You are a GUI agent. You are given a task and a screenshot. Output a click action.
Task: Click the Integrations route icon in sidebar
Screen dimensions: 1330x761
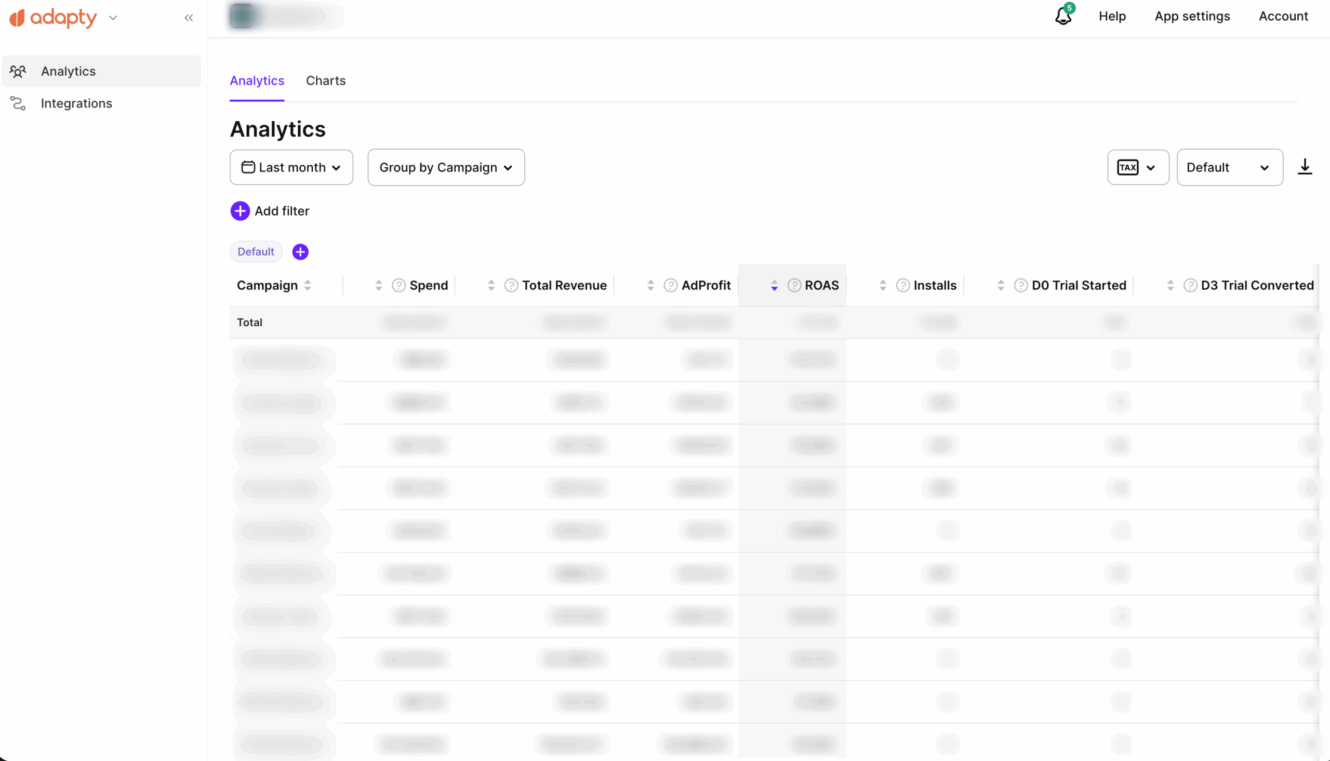(x=18, y=103)
